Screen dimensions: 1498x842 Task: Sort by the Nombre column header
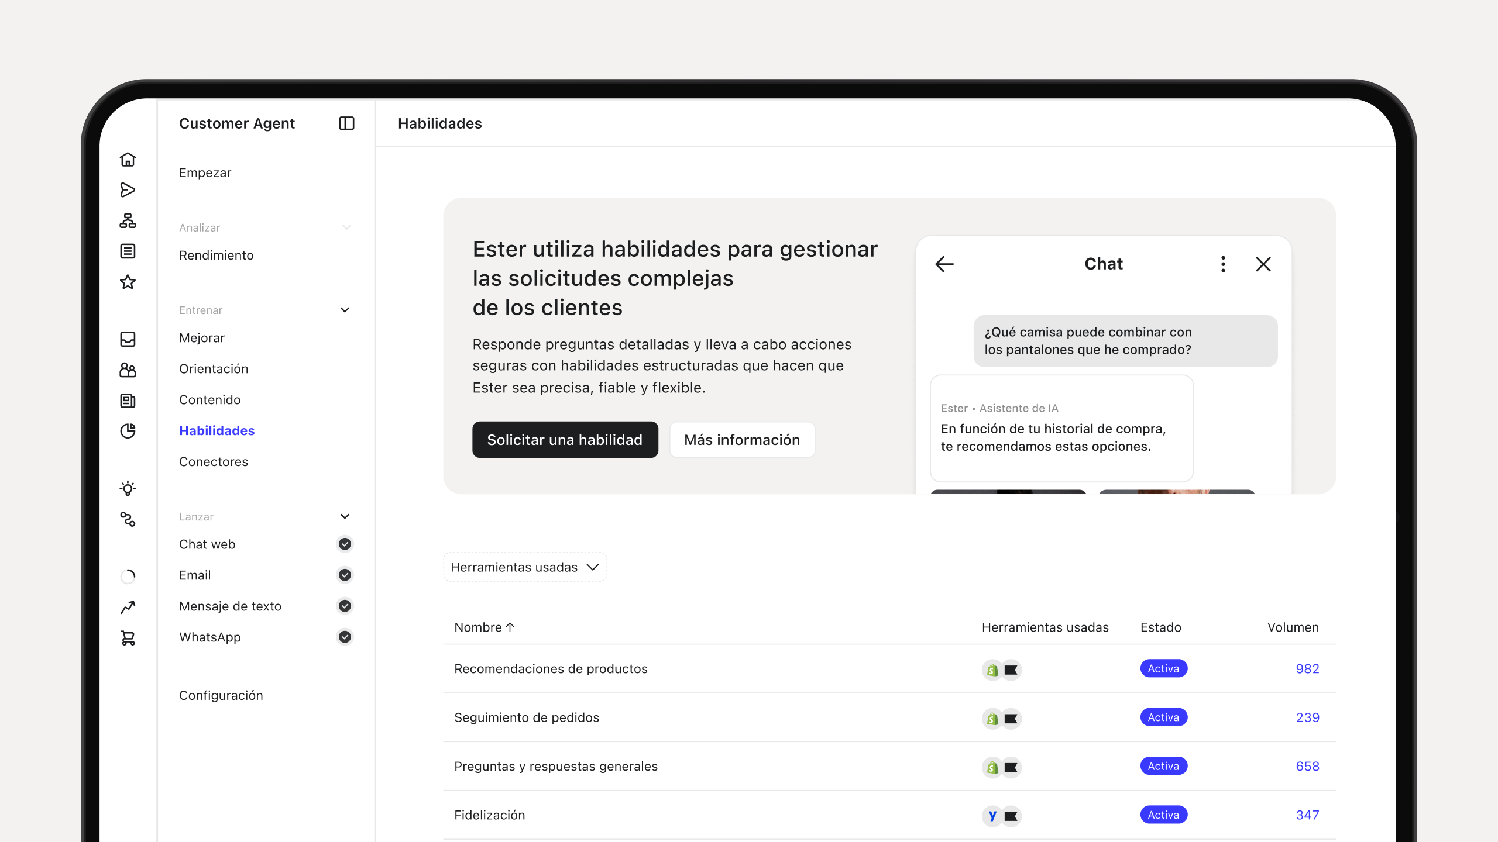pos(485,627)
